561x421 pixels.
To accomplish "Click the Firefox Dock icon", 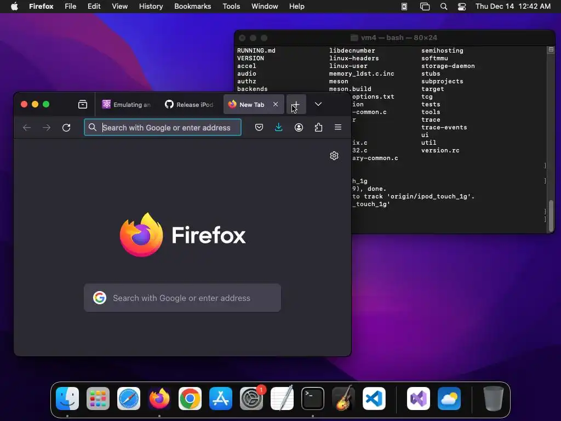I will tap(159, 399).
